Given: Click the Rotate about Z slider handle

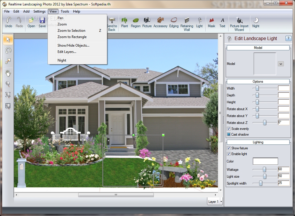Looking at the screenshot, I should [265, 122].
